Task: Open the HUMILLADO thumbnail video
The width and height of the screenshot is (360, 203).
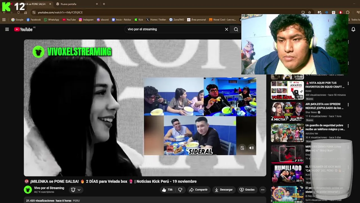Action: (x=287, y=174)
